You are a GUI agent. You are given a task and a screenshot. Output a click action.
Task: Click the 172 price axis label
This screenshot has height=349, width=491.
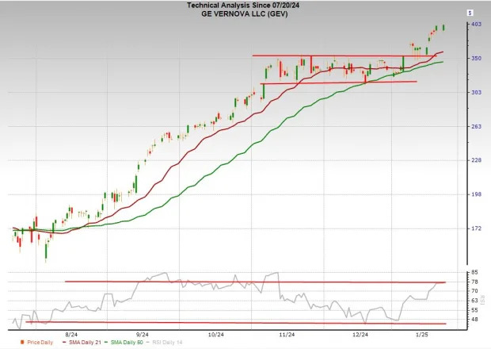[476, 228]
